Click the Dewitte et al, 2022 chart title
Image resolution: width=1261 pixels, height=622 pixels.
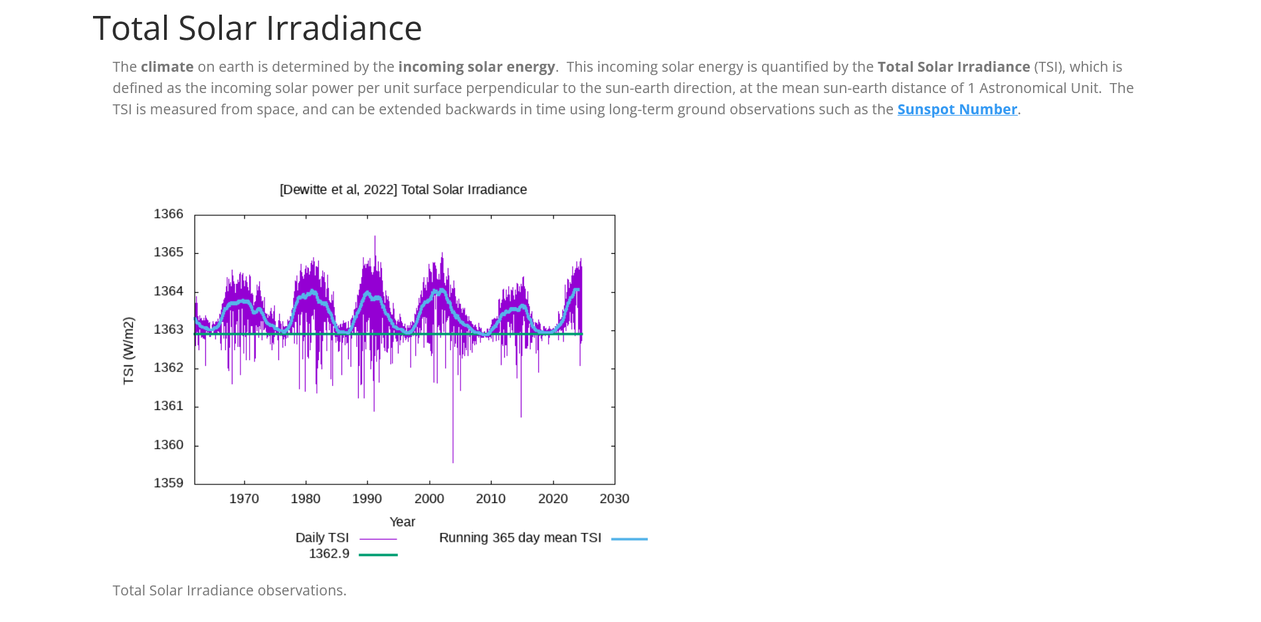pos(403,190)
